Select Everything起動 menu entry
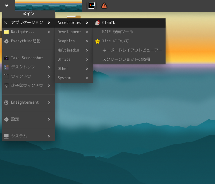215x184 pixels. coord(29,41)
